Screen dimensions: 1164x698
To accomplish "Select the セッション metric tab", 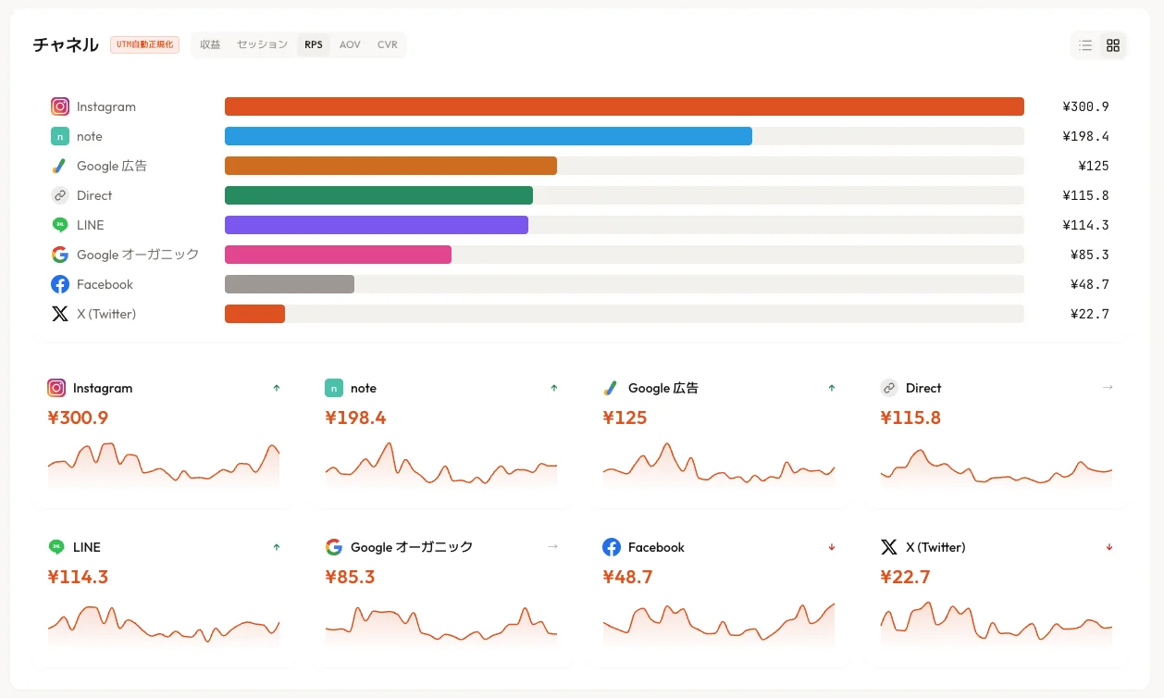I will coord(262,44).
